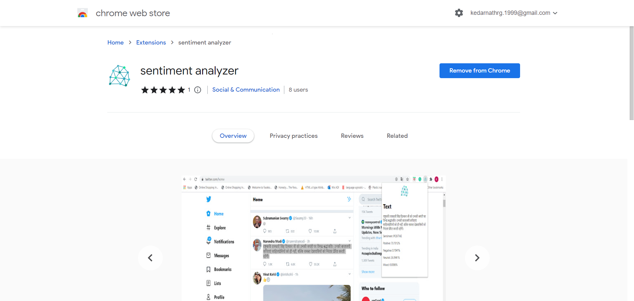Open the Privacy practices tab

[294, 136]
